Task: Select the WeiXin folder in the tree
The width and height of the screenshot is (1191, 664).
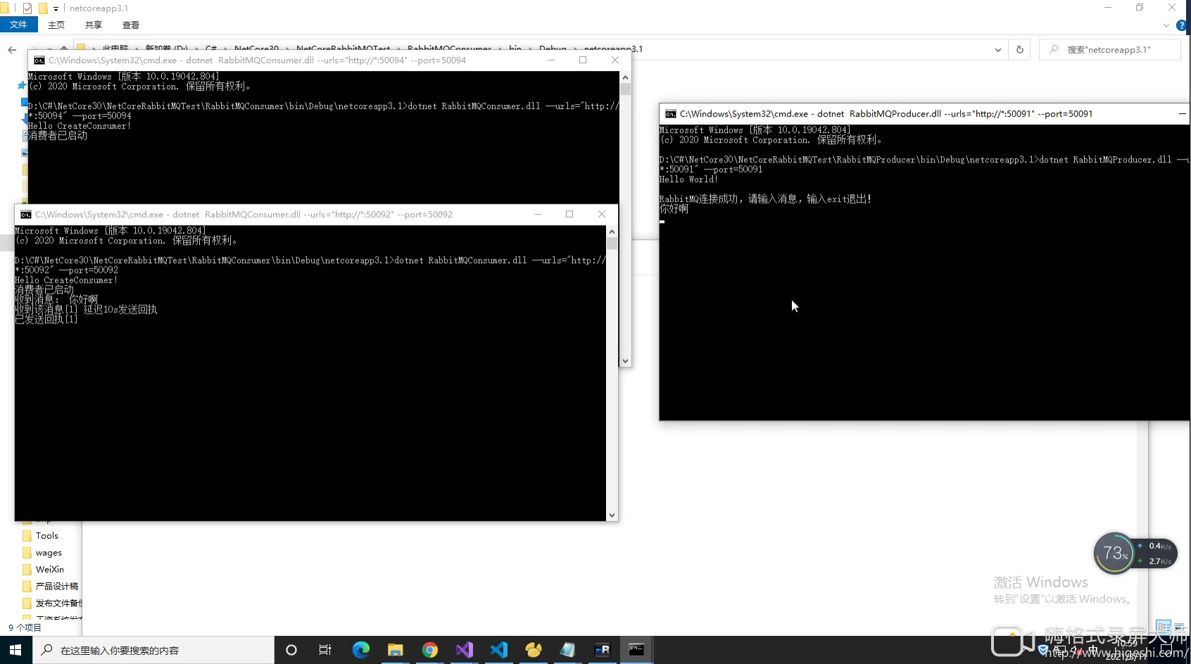Action: [49, 569]
